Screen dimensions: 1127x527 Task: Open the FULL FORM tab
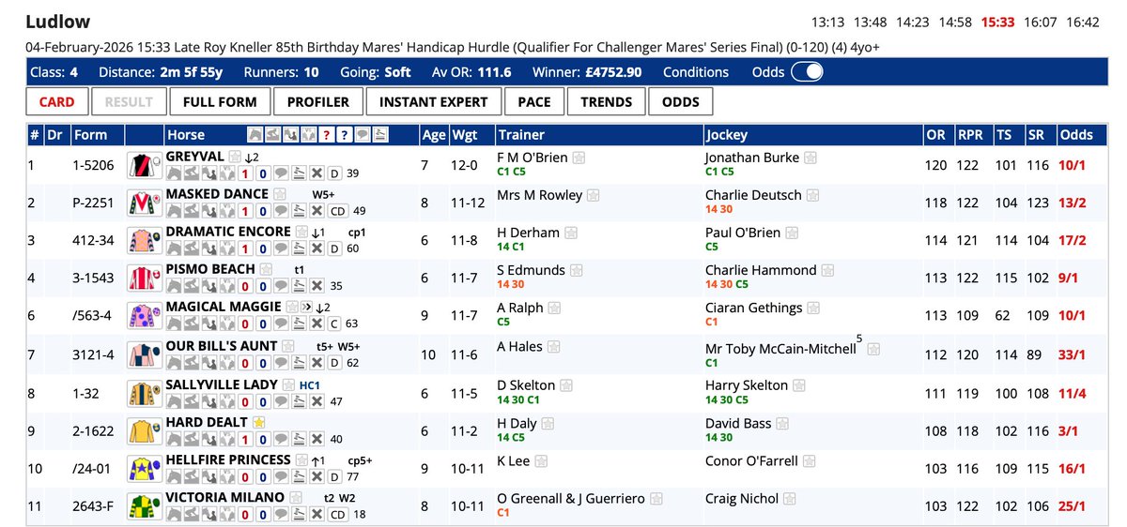coord(220,102)
